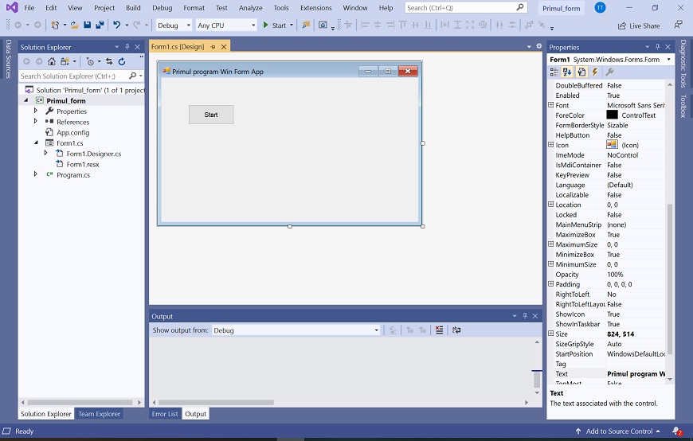The image size is (693, 441).
Task: Toggle Categorized view in Properties panel
Action: (554, 72)
